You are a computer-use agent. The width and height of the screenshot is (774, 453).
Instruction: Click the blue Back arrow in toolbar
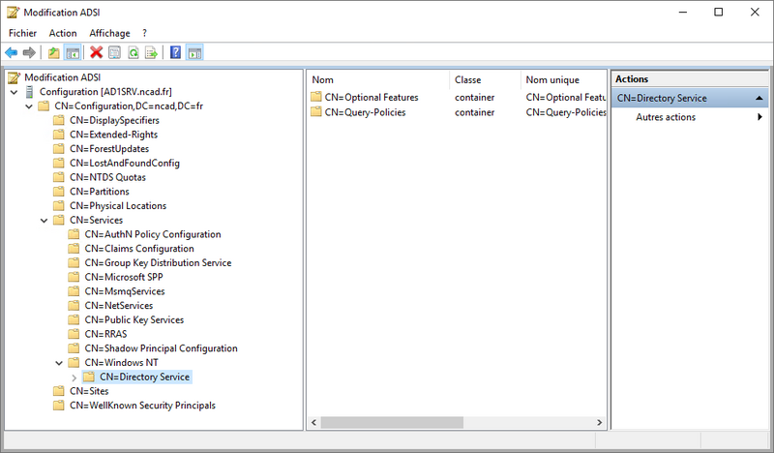(12, 52)
